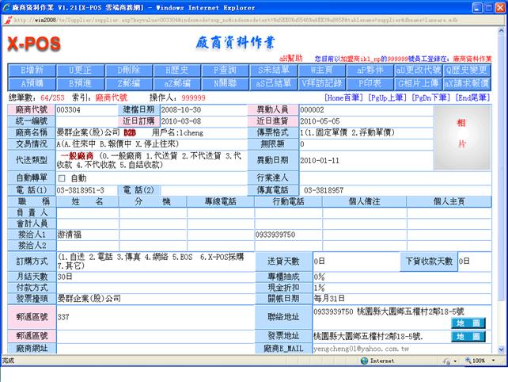Toggle the 自動 auto-transfer checkbox
Viewport: 508px width, 382px height.
pyautogui.click(x=63, y=178)
